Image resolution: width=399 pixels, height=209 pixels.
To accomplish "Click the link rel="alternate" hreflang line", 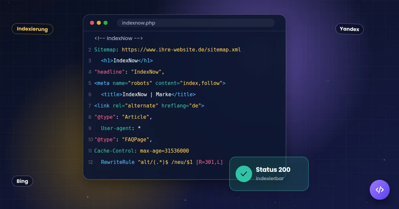I will [x=149, y=106].
